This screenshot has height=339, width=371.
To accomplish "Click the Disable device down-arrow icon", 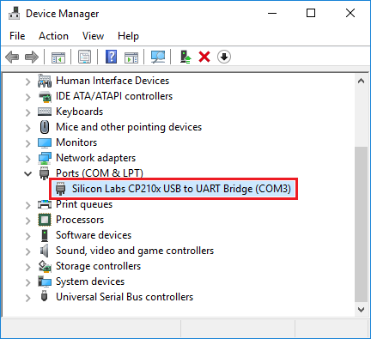I will coord(224,57).
